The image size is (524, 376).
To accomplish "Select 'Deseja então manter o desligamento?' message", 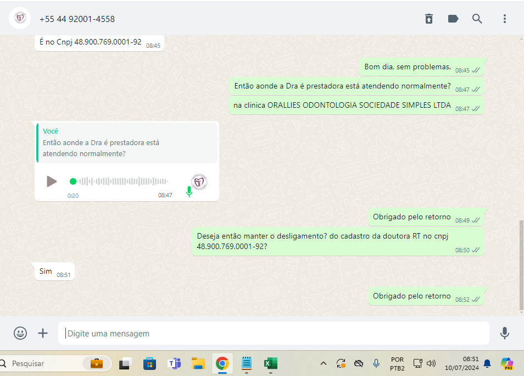I will click(x=338, y=241).
